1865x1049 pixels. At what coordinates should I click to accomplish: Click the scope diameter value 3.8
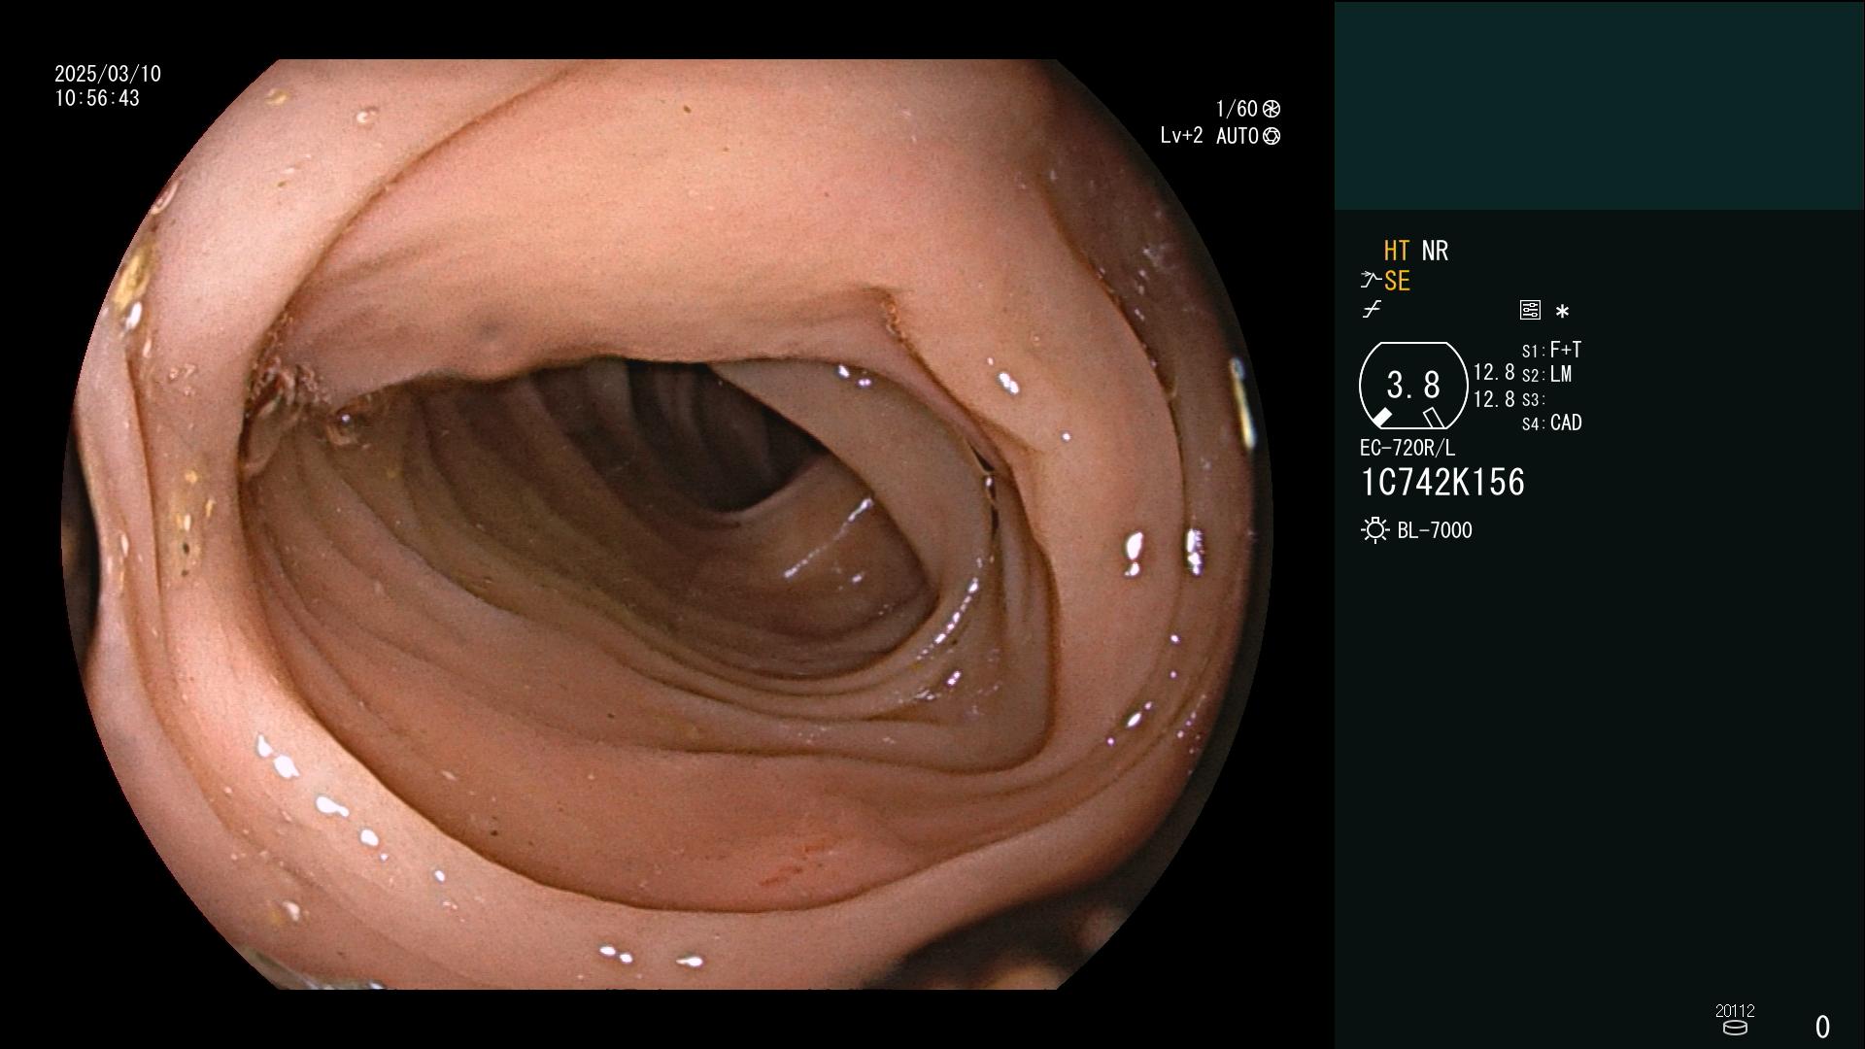1413,386
